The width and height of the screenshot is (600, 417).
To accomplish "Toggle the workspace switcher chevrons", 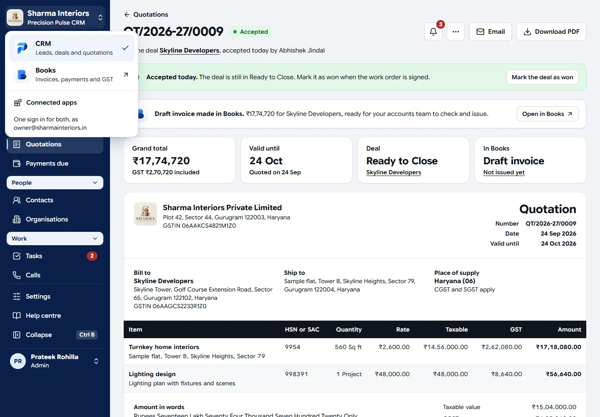I will click(100, 18).
